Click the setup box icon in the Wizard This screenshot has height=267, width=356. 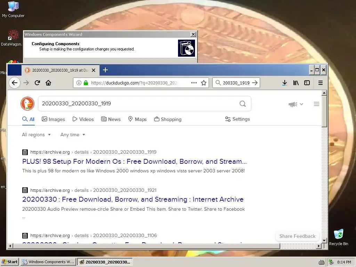pos(186,48)
